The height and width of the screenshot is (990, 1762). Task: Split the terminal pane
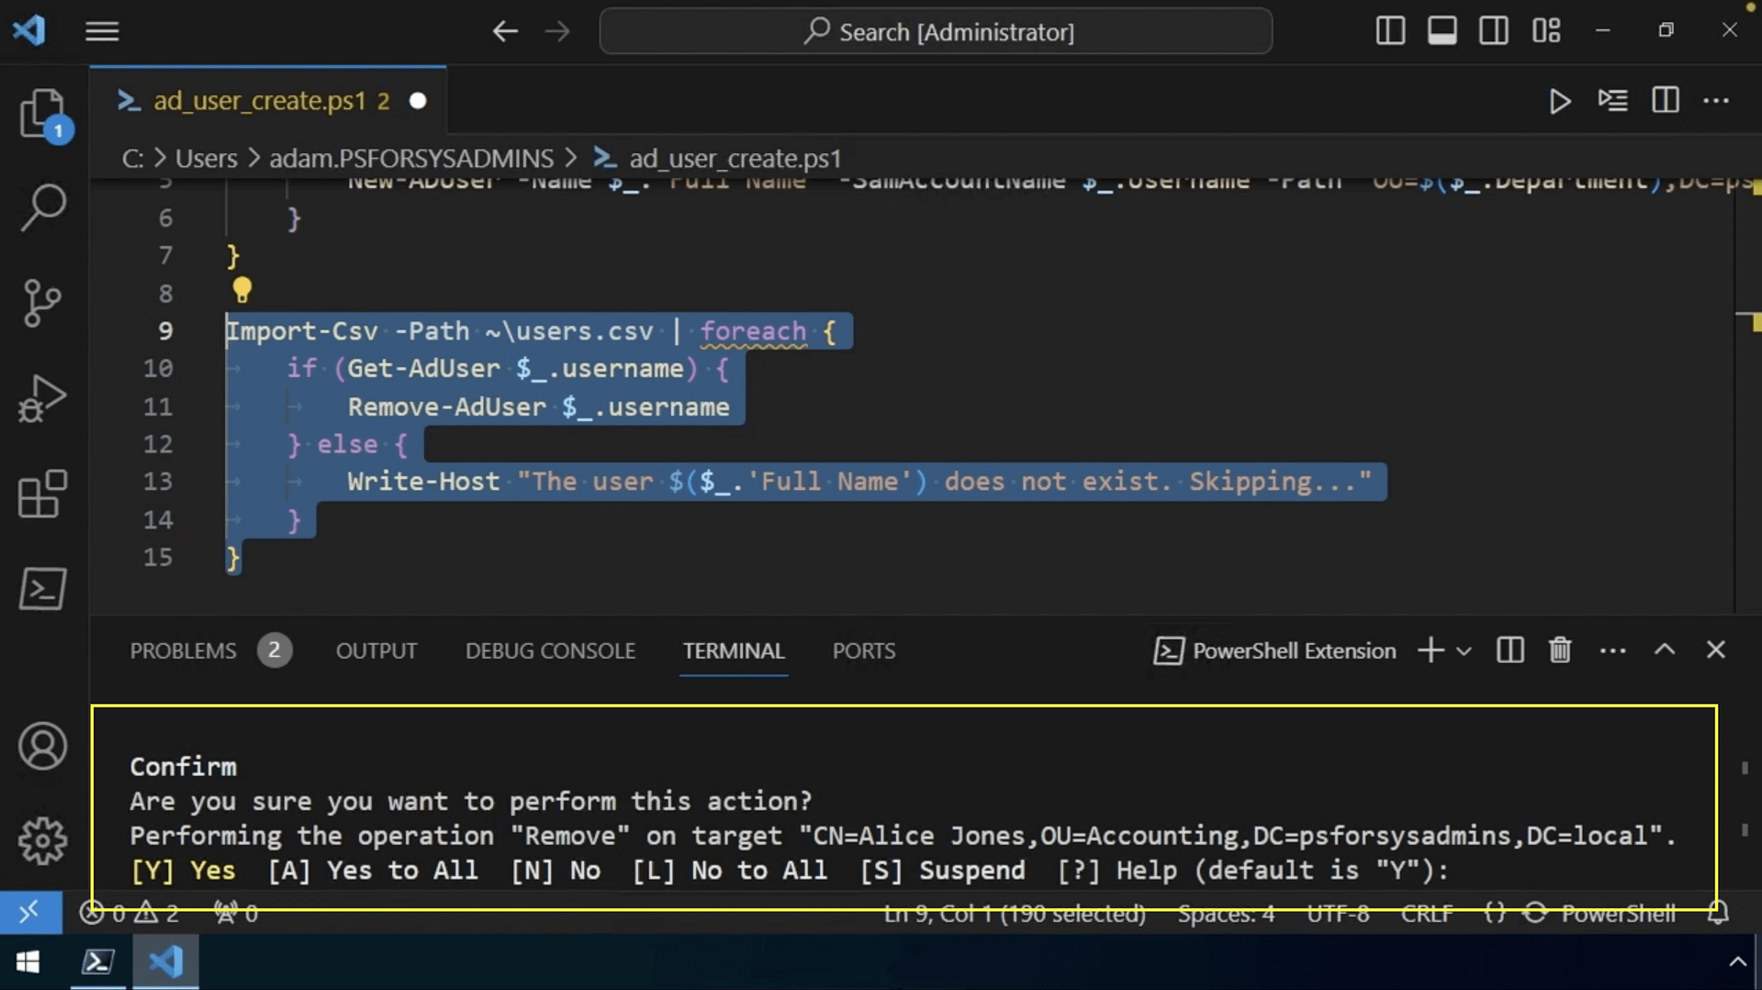(x=1510, y=651)
